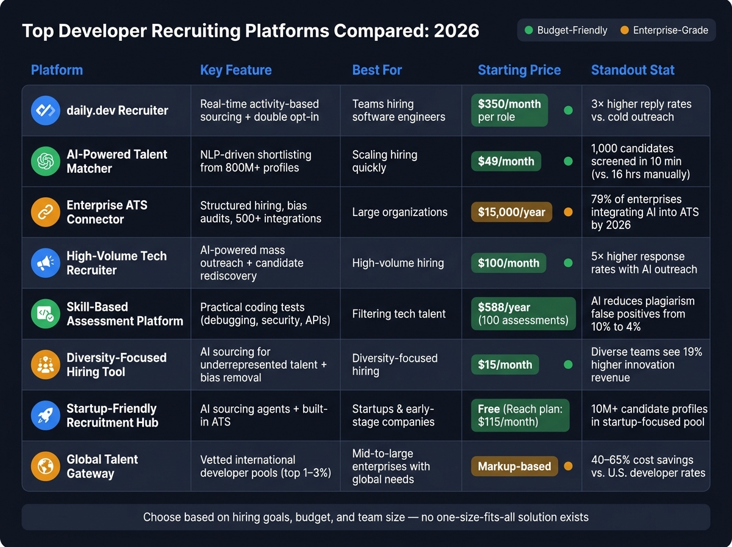Click '10M+ candidate profiles in startup-focused pool'
Screen dimensions: 732x547
click(649, 415)
